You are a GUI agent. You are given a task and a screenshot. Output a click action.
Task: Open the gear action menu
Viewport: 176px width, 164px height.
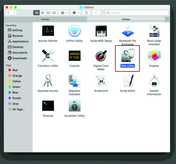point(76,13)
